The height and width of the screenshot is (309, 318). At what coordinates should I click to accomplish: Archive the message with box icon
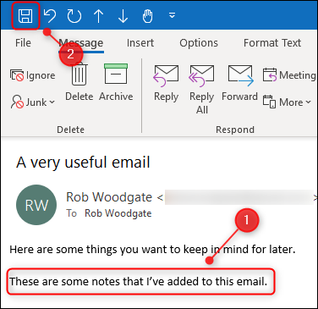(x=116, y=82)
